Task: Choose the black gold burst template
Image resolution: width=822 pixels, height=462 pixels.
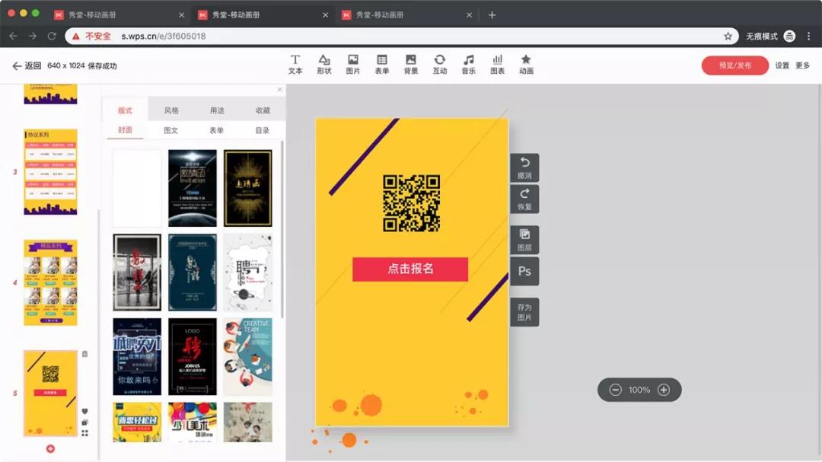Action: click(248, 188)
